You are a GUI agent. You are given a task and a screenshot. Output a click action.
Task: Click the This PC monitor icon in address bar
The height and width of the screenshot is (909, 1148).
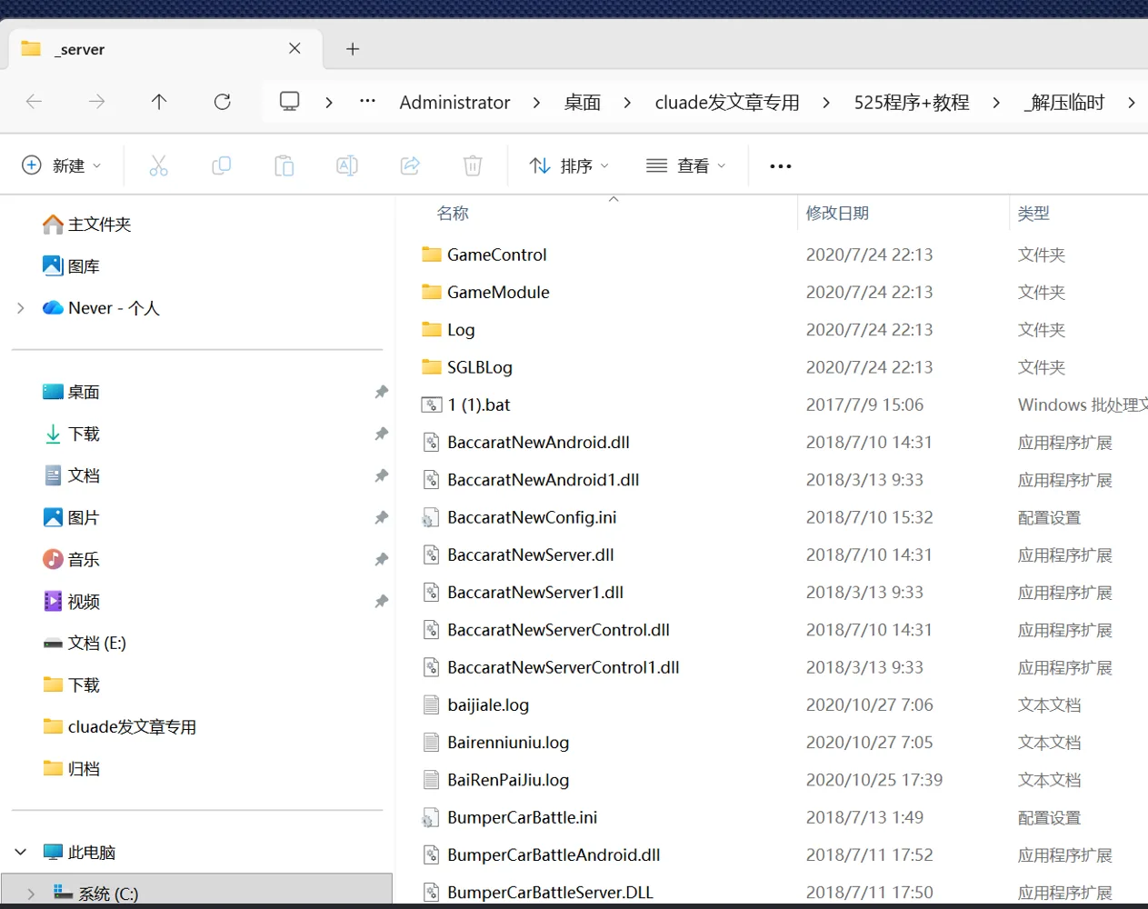click(289, 102)
